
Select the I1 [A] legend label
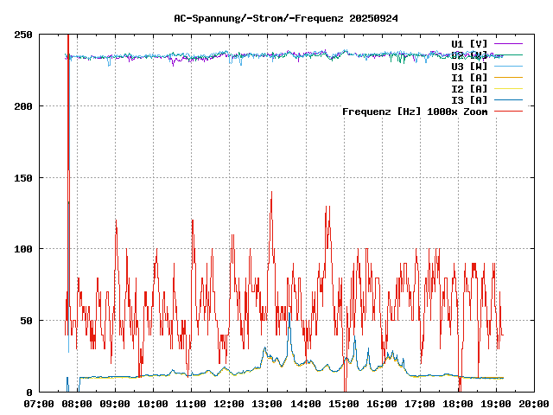click(x=469, y=77)
